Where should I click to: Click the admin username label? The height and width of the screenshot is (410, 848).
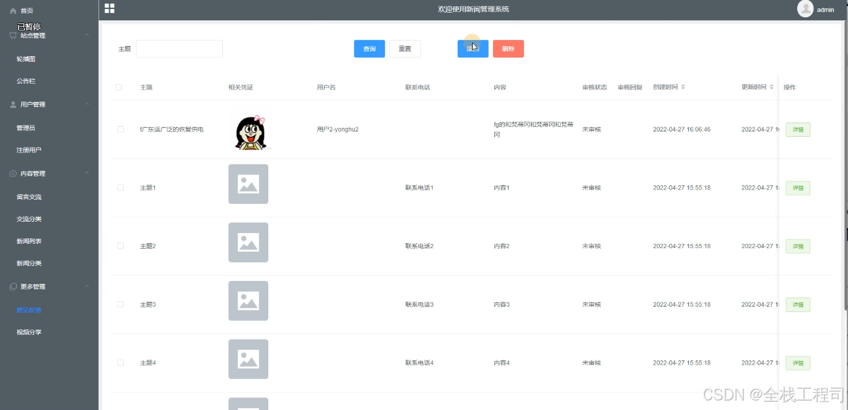[x=825, y=10]
